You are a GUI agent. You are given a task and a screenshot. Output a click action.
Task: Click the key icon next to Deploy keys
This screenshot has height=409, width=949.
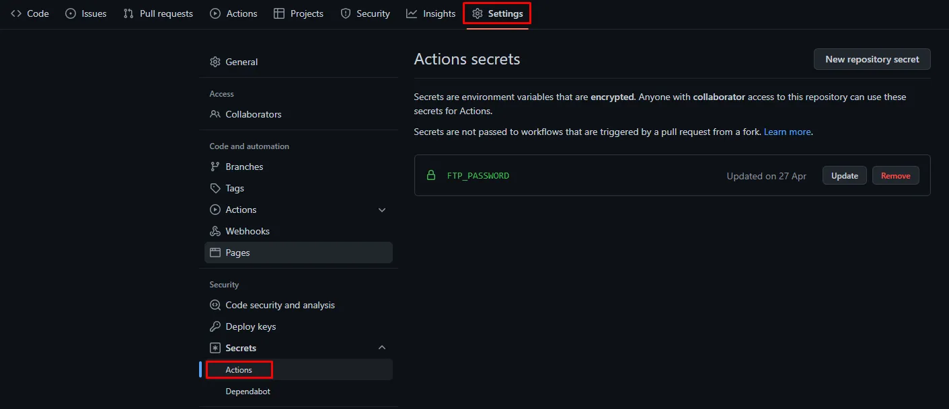215,326
